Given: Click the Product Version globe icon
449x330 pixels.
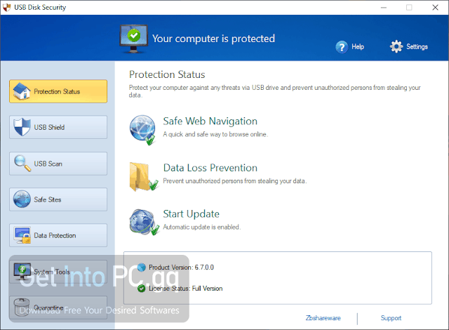Looking at the screenshot, I should [142, 268].
